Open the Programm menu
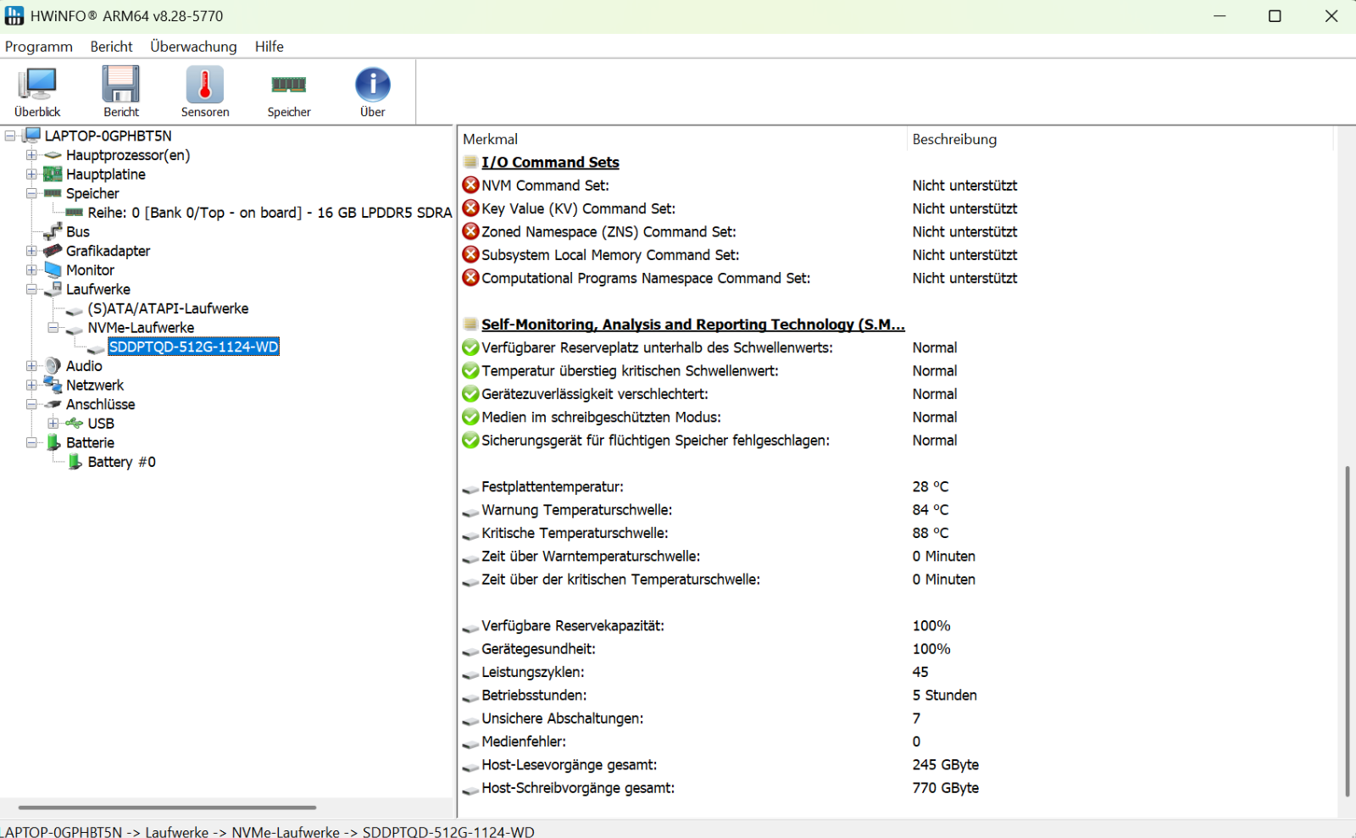Viewport: 1356px width, 838px height. (39, 47)
